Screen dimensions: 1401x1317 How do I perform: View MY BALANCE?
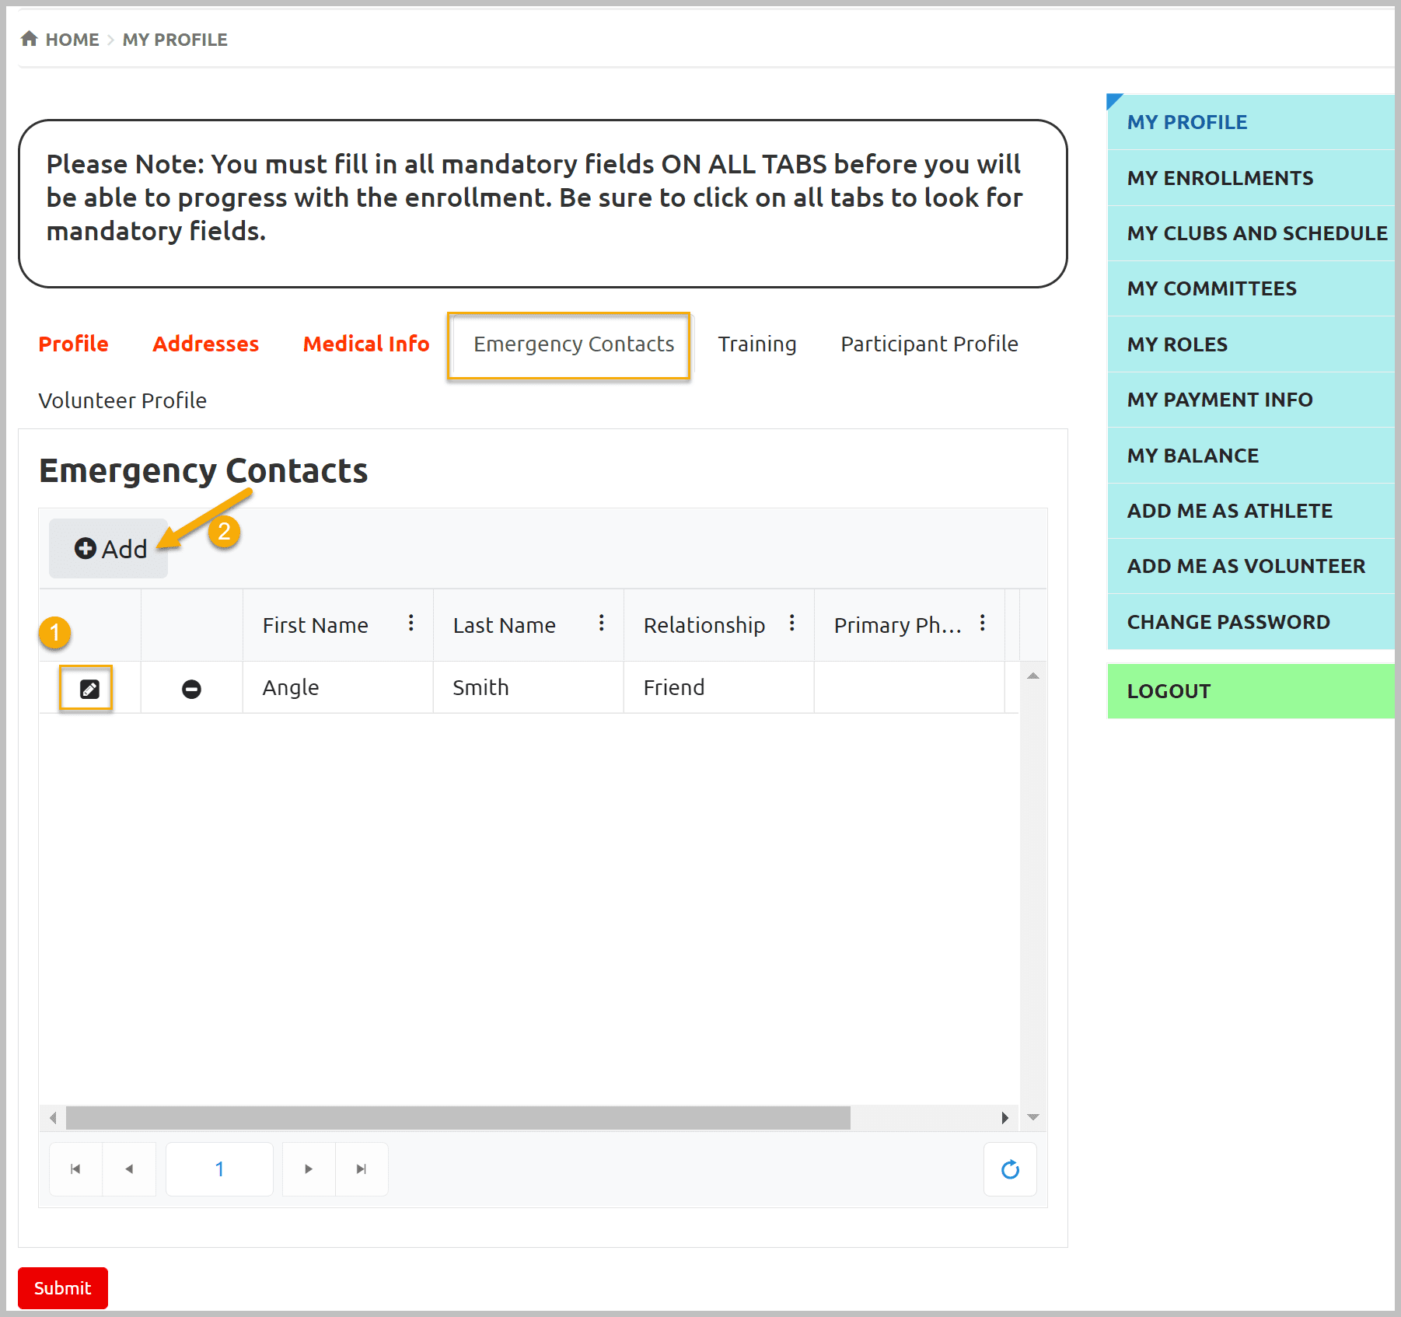click(1250, 456)
